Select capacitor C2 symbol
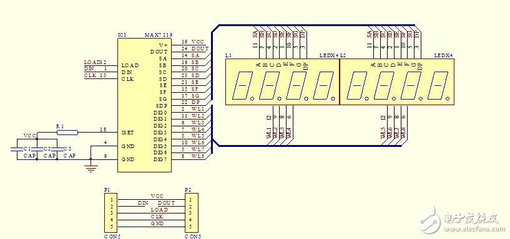Image resolution: width=510 pixels, height=239 pixels. click(x=37, y=149)
